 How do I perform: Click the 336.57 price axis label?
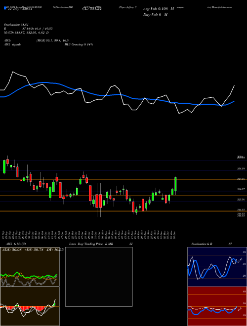pyautogui.click(x=241, y=189)
